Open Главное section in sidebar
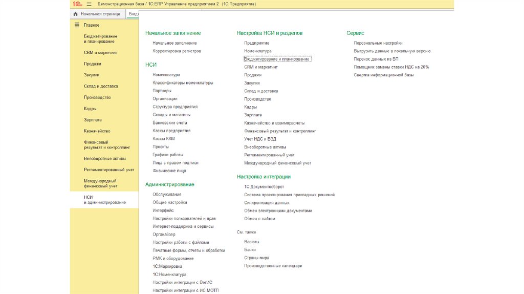 (x=92, y=25)
